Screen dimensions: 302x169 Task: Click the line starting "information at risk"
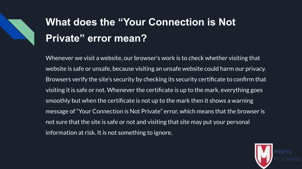point(109,133)
